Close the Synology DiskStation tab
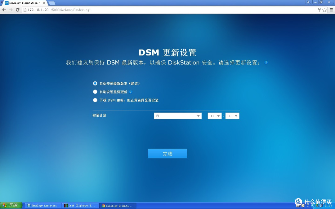This screenshot has height=209, width=335. (x=44, y=3)
